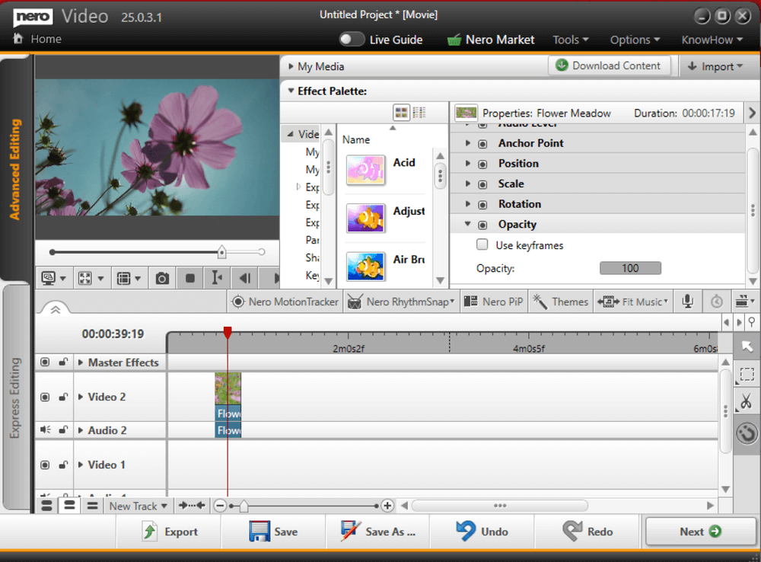Viewport: 761px width, 562px height.
Task: Lock the Audio 2 track
Action: [x=63, y=430]
